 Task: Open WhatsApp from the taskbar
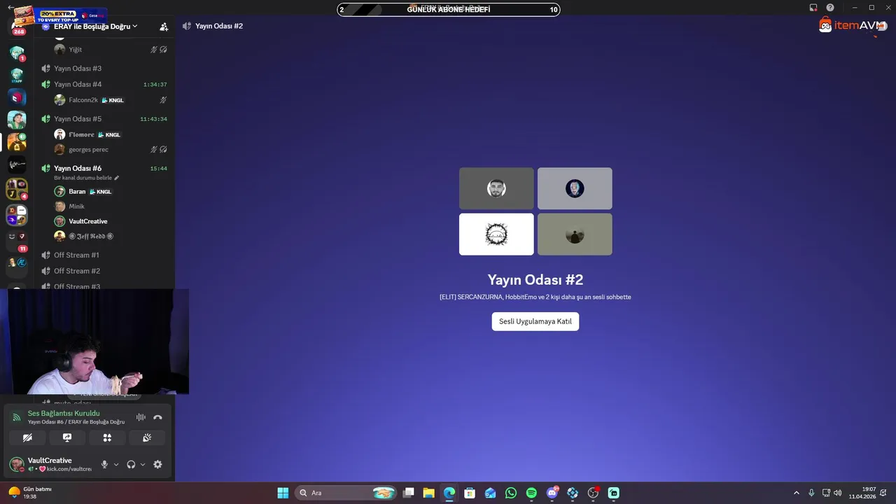[511, 493]
